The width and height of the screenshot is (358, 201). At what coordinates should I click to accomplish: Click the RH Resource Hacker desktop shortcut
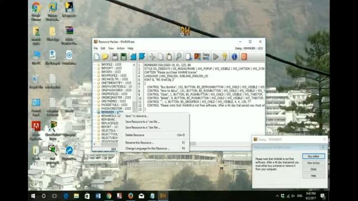[185, 31]
